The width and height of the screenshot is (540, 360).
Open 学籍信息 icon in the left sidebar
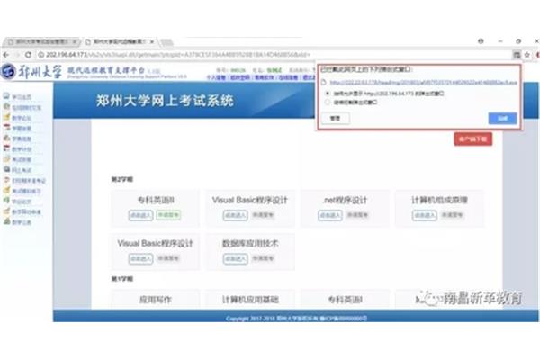pos(6,128)
